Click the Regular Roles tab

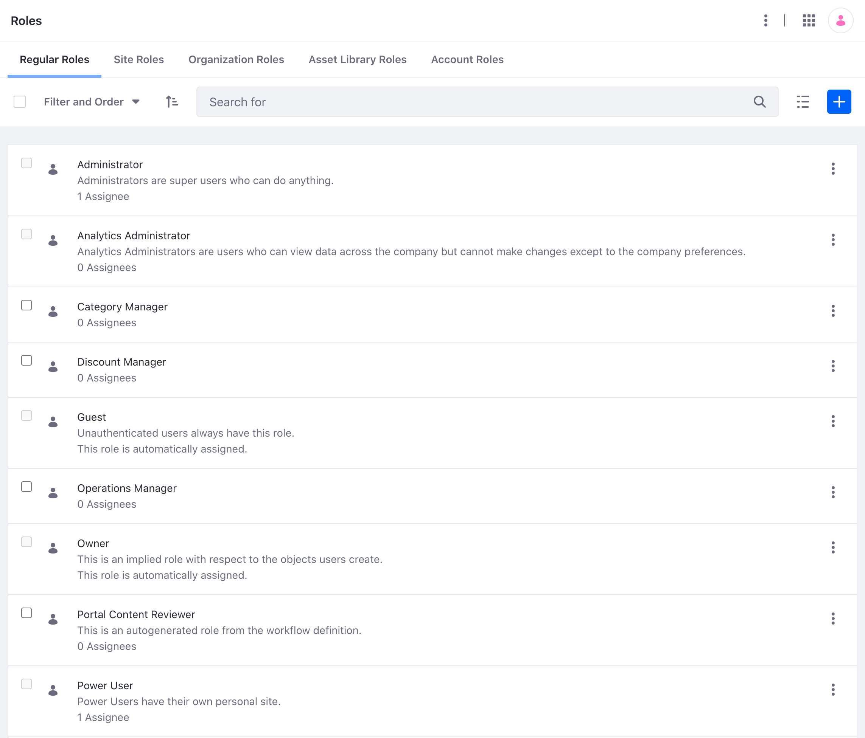pyautogui.click(x=54, y=59)
